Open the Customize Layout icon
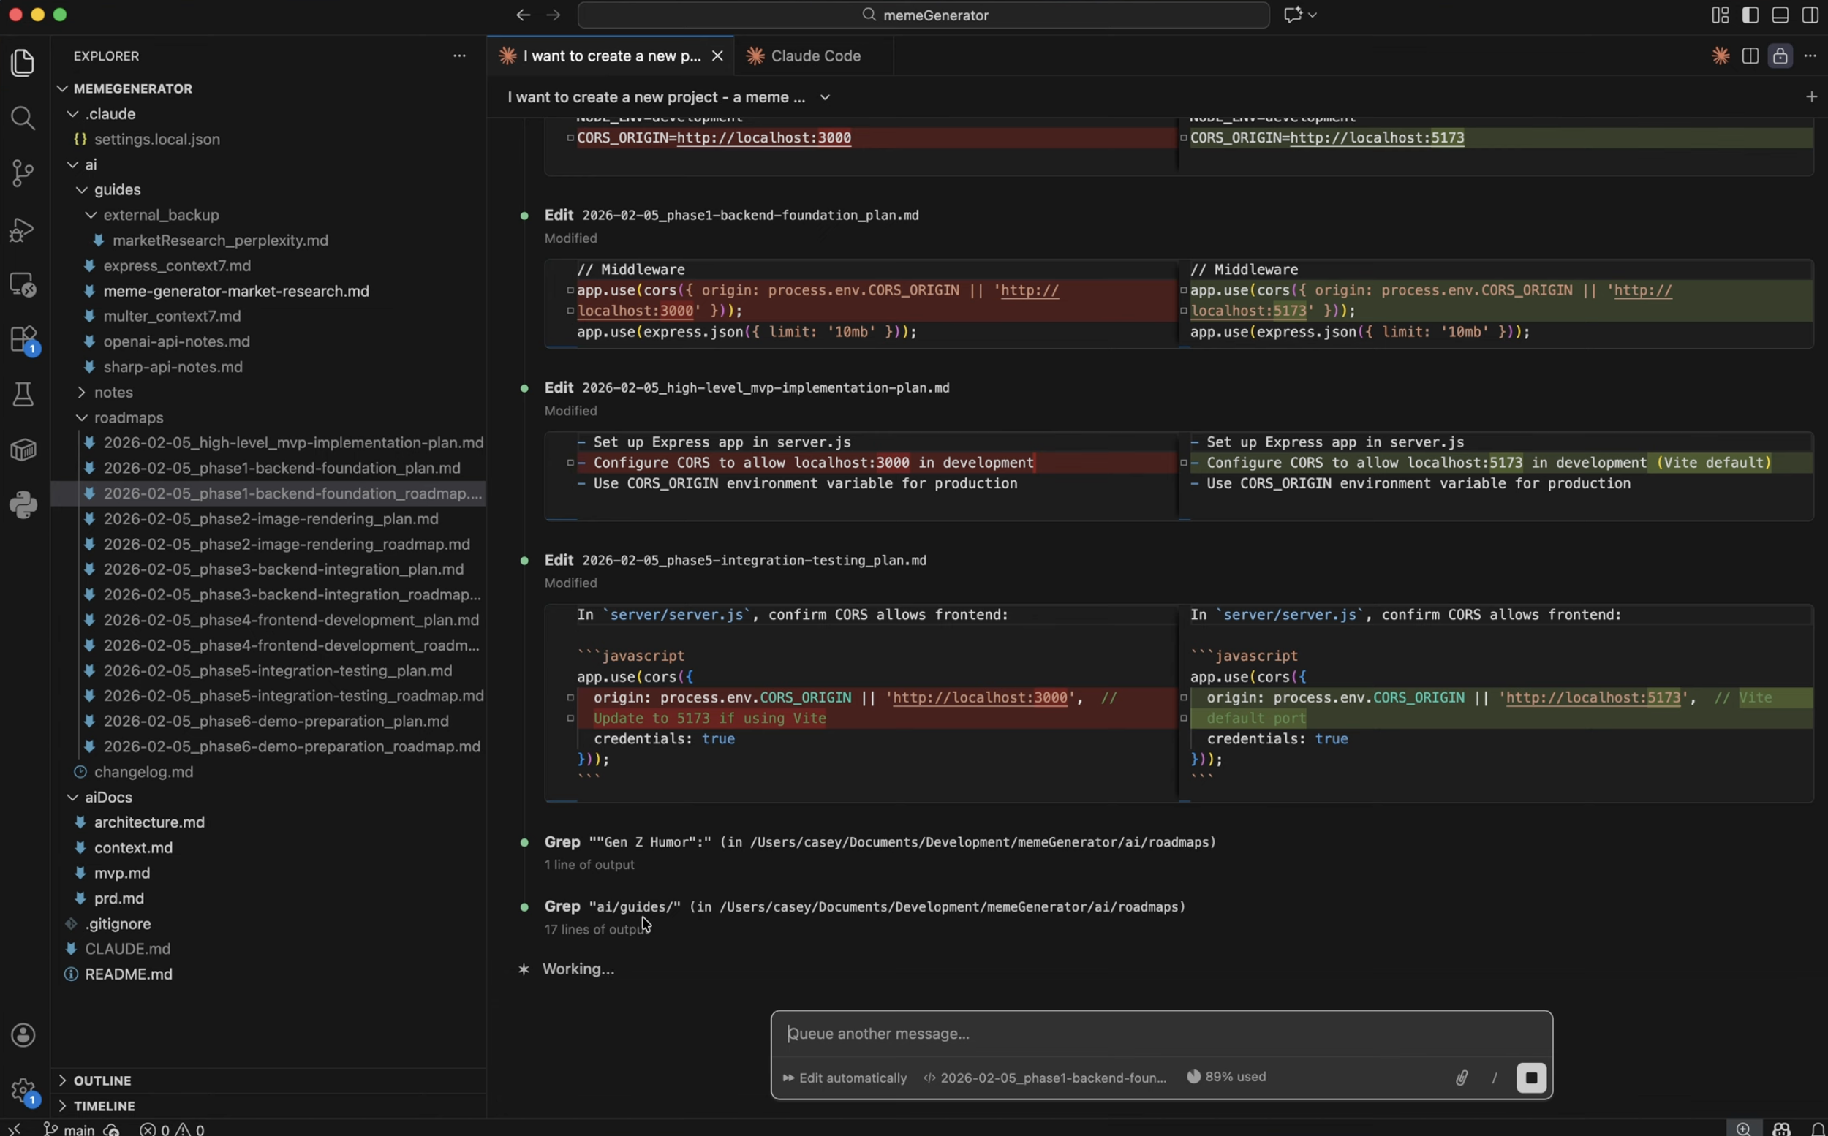 coord(1721,15)
